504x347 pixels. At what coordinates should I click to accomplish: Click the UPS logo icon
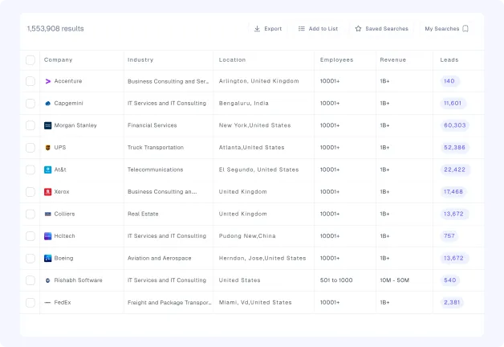(x=48, y=148)
